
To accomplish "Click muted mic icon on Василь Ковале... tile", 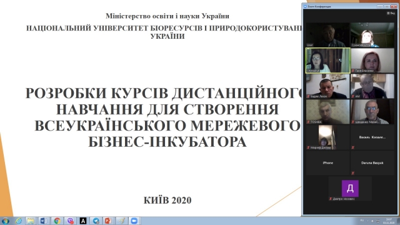I will click(x=353, y=147).
